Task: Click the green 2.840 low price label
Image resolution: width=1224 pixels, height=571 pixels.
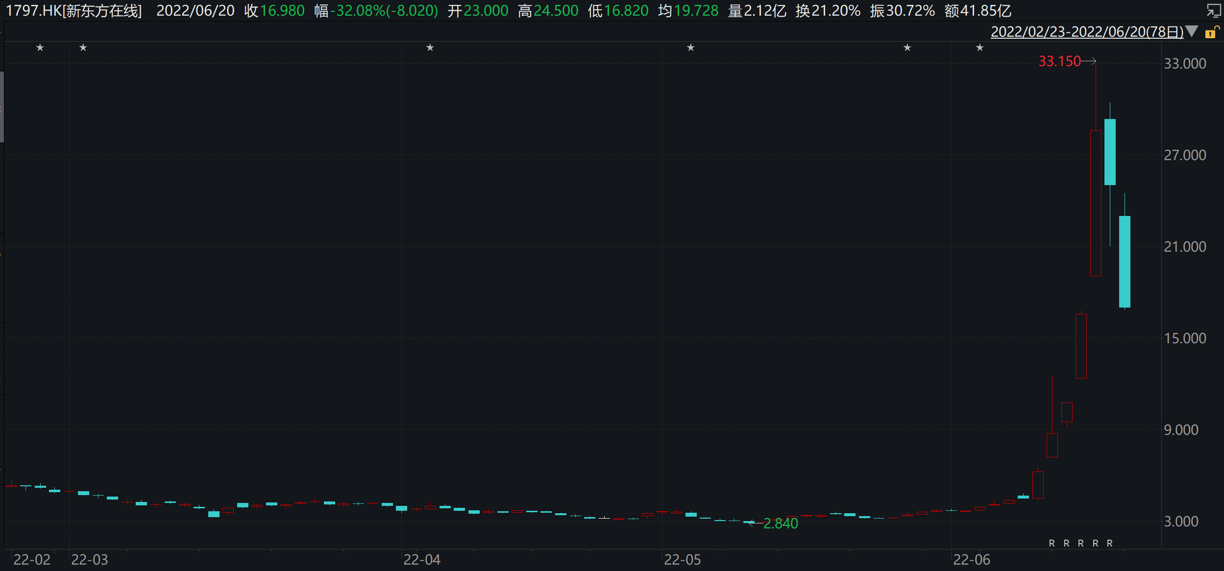Action: 781,524
